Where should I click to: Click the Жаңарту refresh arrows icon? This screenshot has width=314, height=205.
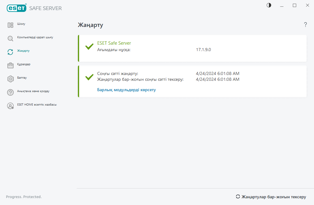click(10, 52)
